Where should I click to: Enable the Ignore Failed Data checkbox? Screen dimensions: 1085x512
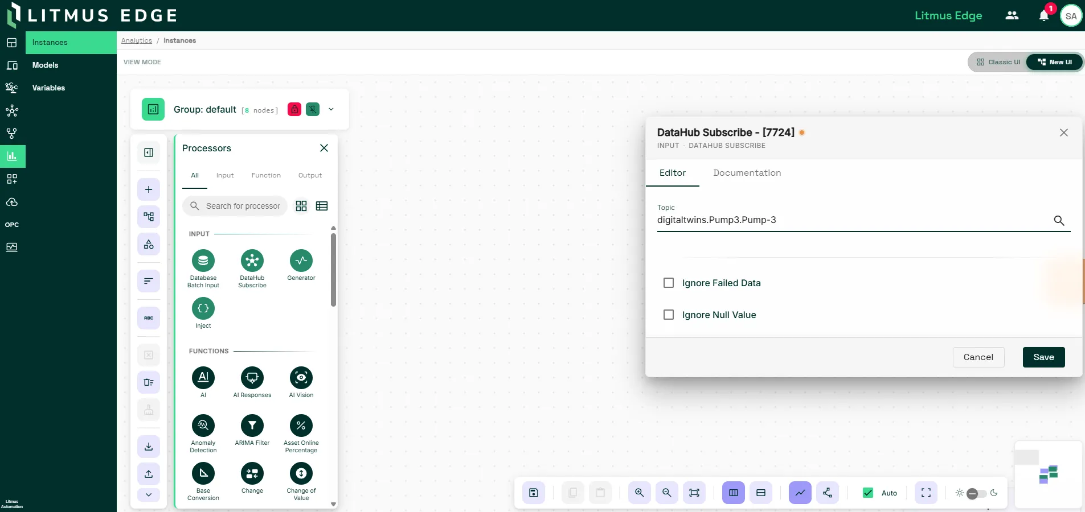coord(669,283)
